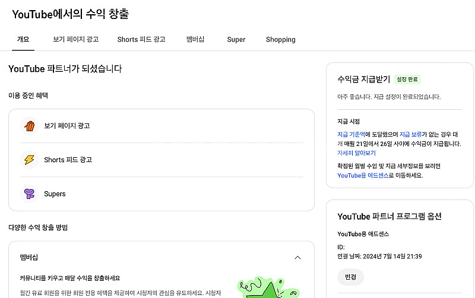This screenshot has width=475, height=298.
Task: Click the 설정 완료 status badge
Action: [407, 80]
